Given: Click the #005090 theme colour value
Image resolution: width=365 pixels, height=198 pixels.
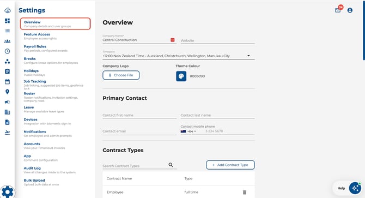Looking at the screenshot, I should coord(197,76).
